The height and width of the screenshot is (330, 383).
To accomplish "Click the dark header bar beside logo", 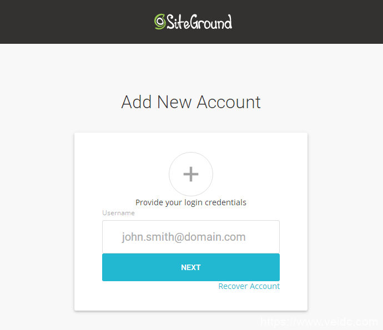I will pyautogui.click(x=73, y=22).
